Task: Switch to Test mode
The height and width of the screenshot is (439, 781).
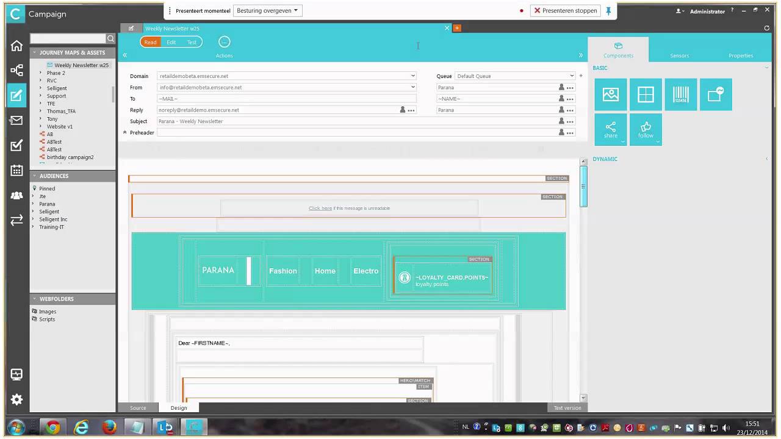Action: pyautogui.click(x=192, y=42)
